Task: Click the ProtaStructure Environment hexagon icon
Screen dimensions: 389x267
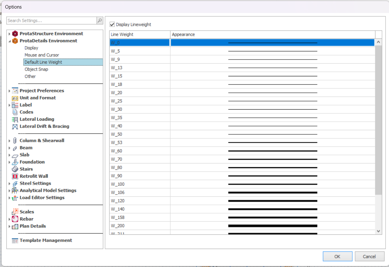Action: (15, 34)
